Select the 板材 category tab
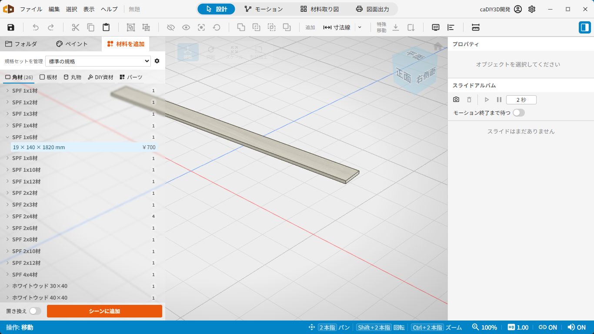The width and height of the screenshot is (594, 334). click(48, 77)
